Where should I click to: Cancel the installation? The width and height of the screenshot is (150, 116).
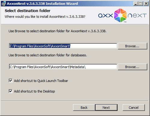pyautogui.click(x=134, y=108)
